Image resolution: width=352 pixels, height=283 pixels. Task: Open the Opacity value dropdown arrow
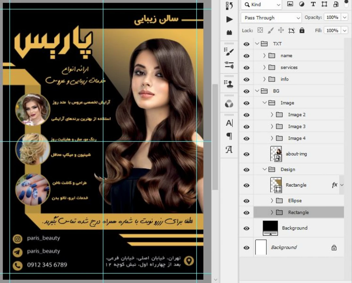[x=345, y=18]
